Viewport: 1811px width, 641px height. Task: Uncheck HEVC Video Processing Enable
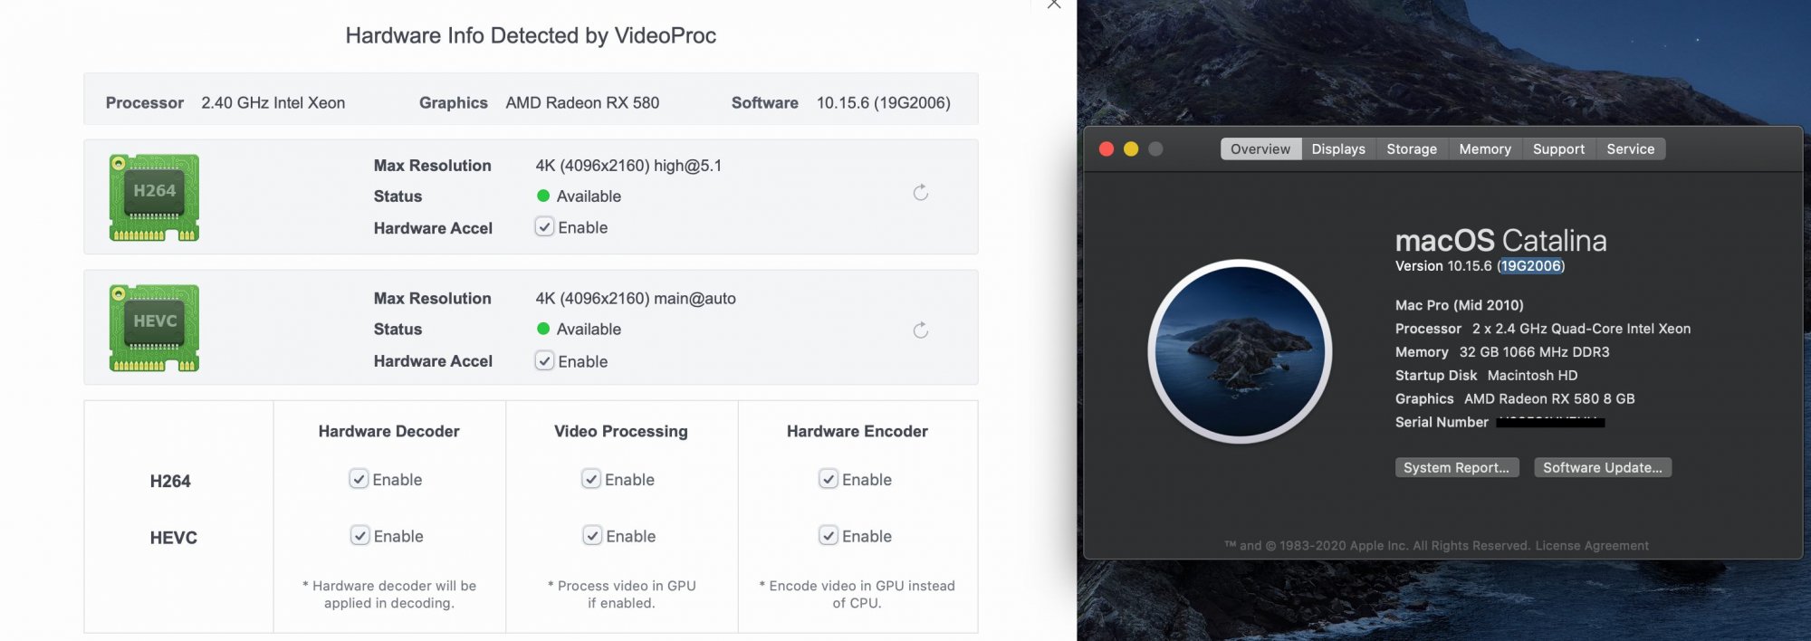[x=592, y=536]
